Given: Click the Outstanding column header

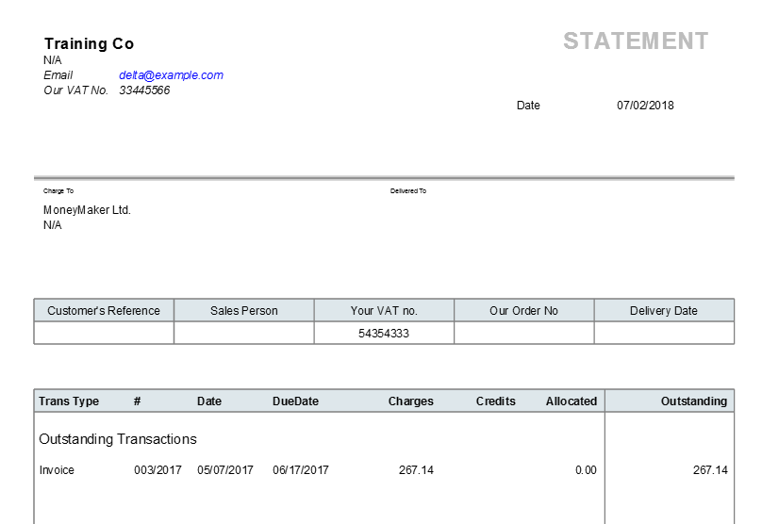Looking at the screenshot, I should click(694, 401).
